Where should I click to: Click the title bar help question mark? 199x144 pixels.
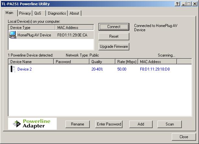177,3
